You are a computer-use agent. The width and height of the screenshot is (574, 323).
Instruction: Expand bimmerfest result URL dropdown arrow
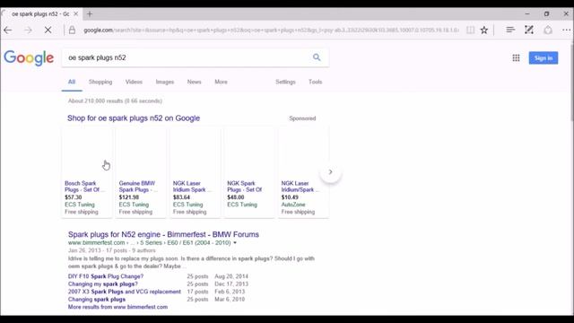pyautogui.click(x=235, y=243)
